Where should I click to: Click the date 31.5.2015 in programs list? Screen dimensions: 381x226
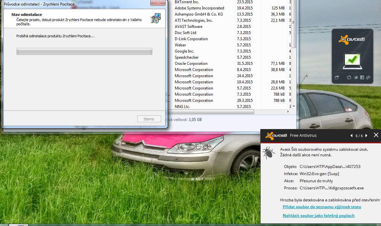coord(245,64)
